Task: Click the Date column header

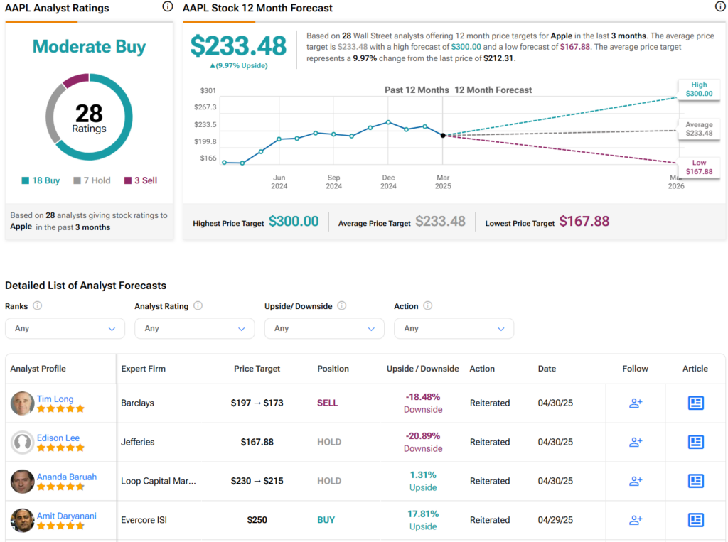Action: point(547,369)
